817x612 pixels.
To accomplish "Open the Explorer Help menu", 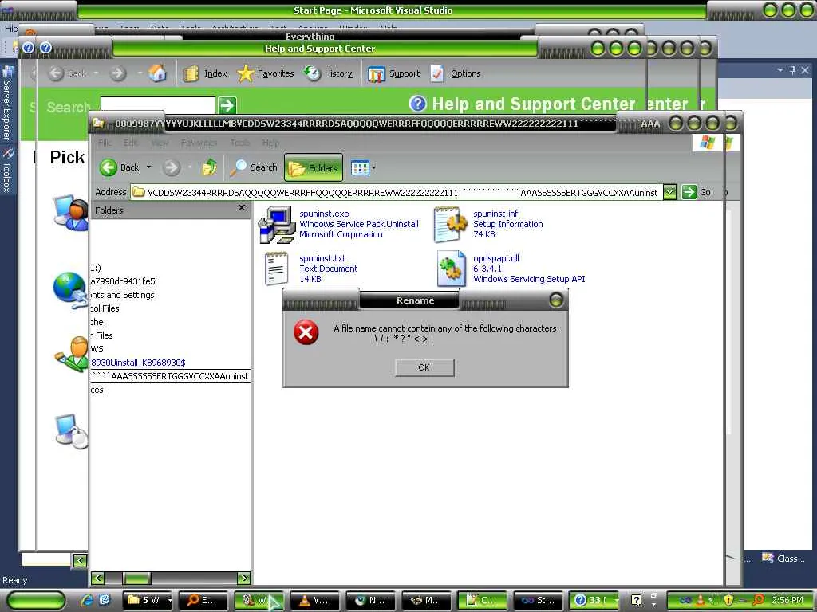I will [x=270, y=143].
